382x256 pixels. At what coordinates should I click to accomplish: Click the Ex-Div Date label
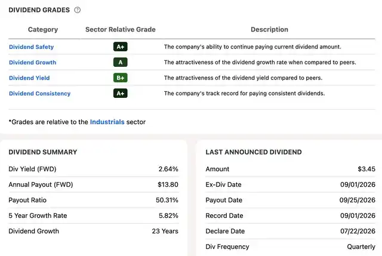pos(223,184)
